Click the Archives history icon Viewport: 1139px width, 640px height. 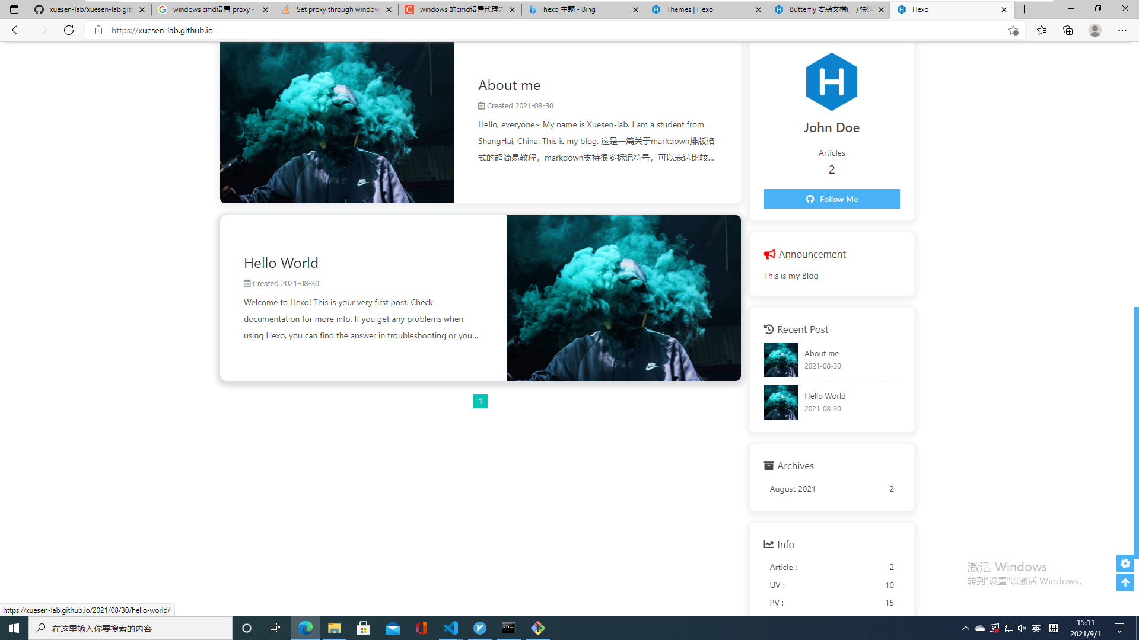tap(769, 465)
